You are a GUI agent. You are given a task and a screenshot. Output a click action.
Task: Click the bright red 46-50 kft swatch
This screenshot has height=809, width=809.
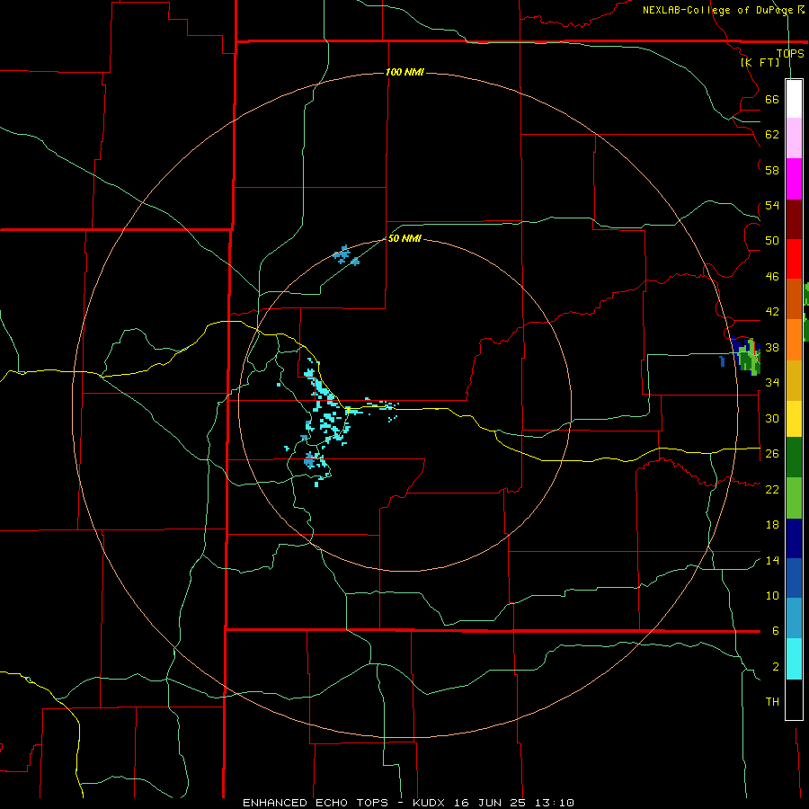[794, 259]
